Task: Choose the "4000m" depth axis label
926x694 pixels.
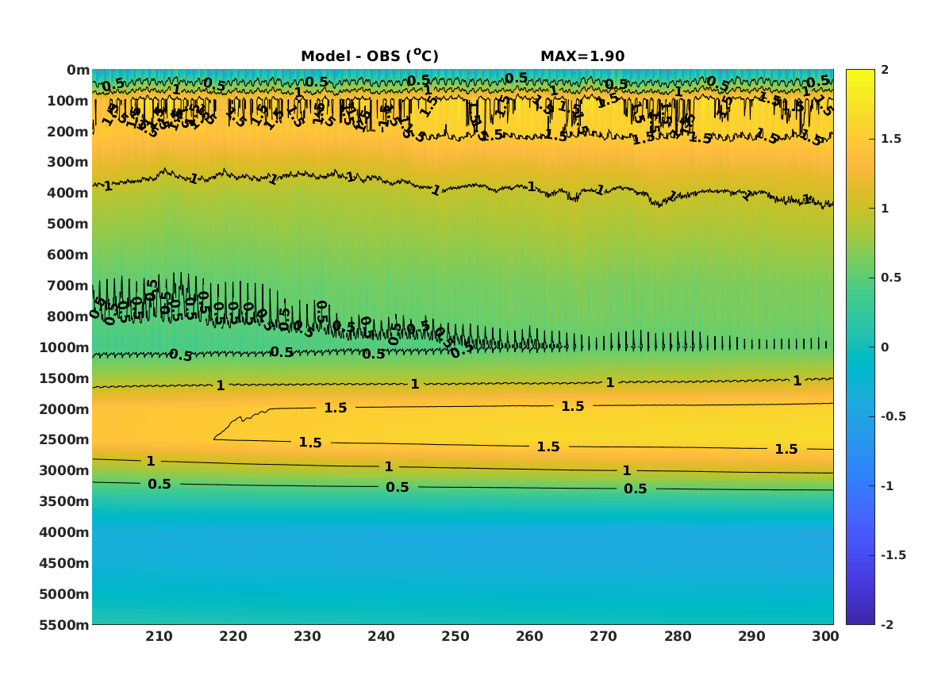Action: pos(64,532)
